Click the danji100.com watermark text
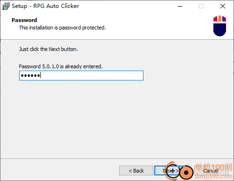234x181 pixels. (x=214, y=176)
